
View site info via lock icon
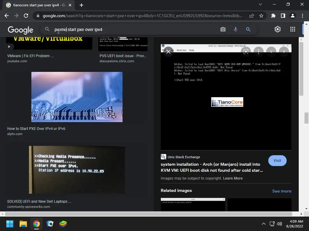point(38,16)
